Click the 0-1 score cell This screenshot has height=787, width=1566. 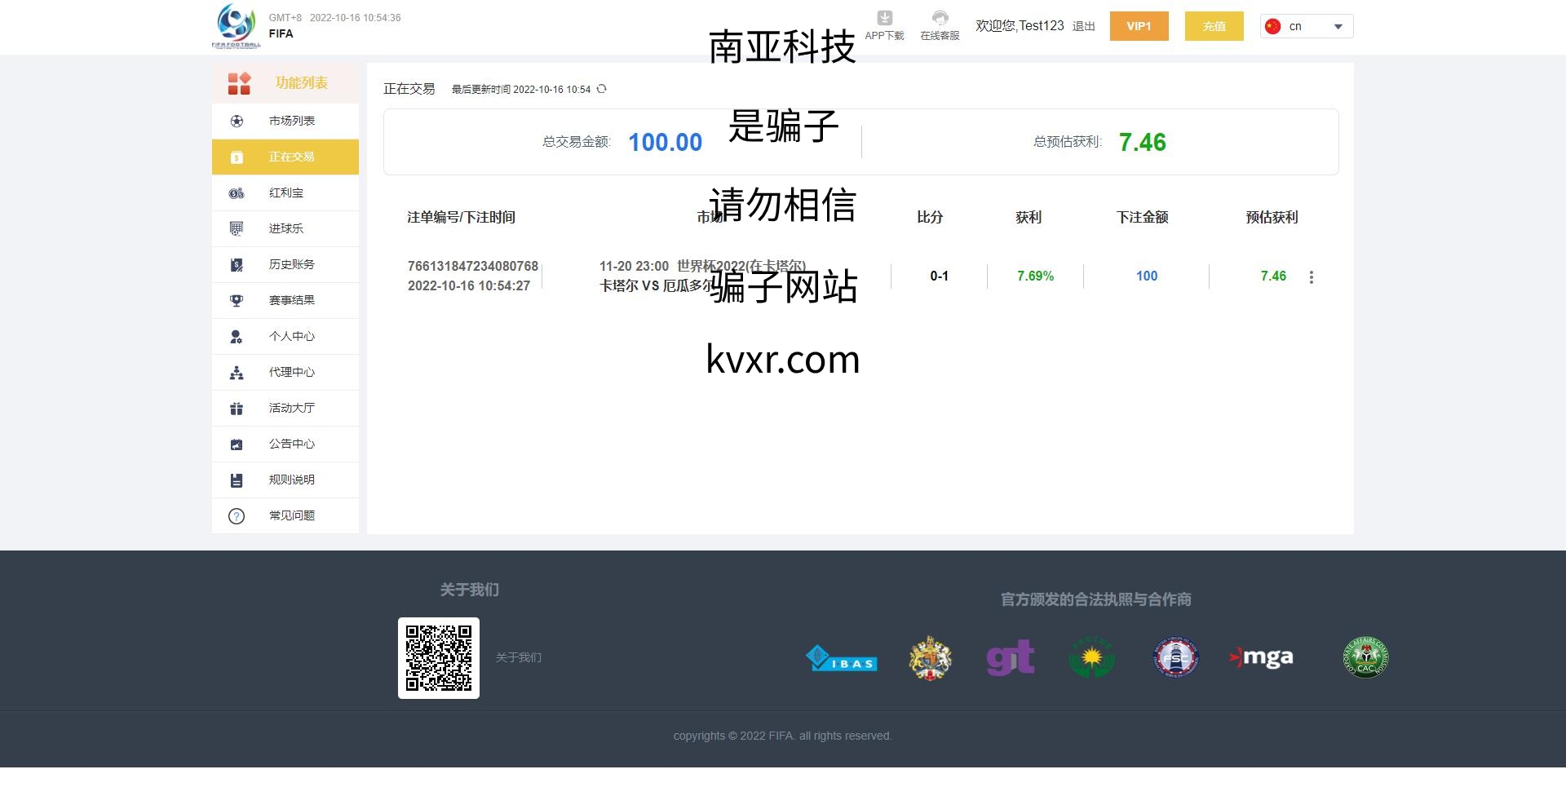(x=939, y=276)
